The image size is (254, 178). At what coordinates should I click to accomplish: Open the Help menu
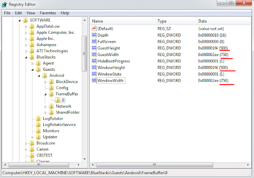click(x=65, y=13)
